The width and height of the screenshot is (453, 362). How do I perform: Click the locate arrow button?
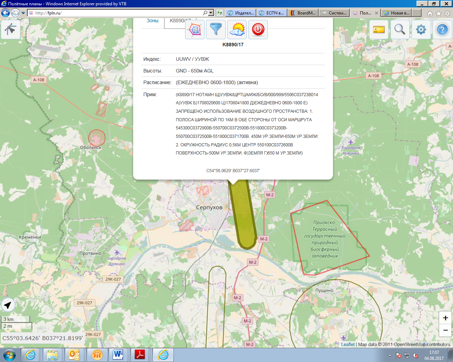(x=8, y=305)
